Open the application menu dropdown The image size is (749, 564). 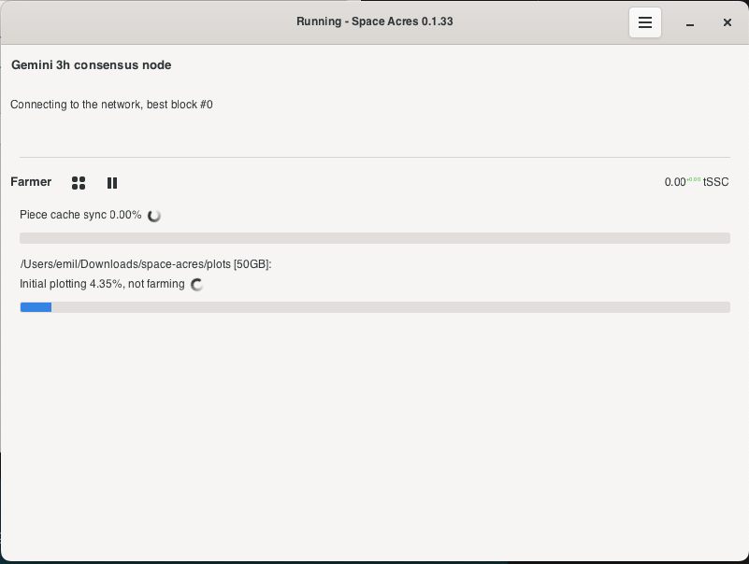coord(645,22)
